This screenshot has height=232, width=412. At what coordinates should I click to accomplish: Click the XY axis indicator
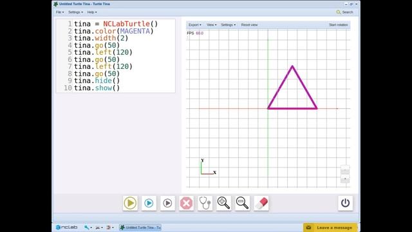209,167
